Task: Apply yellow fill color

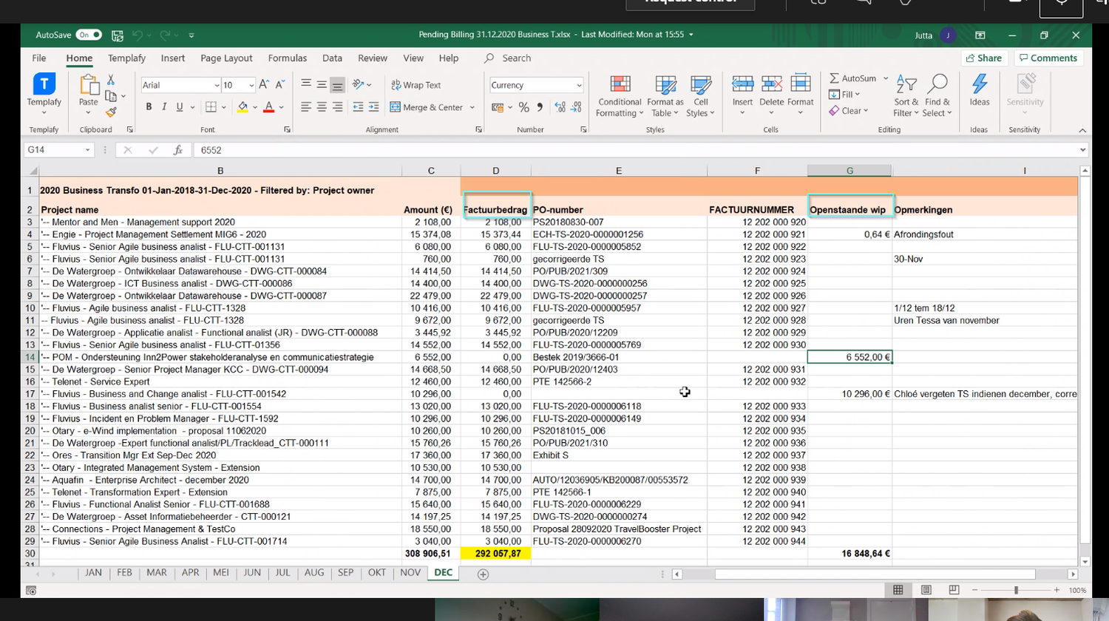Action: pyautogui.click(x=243, y=107)
